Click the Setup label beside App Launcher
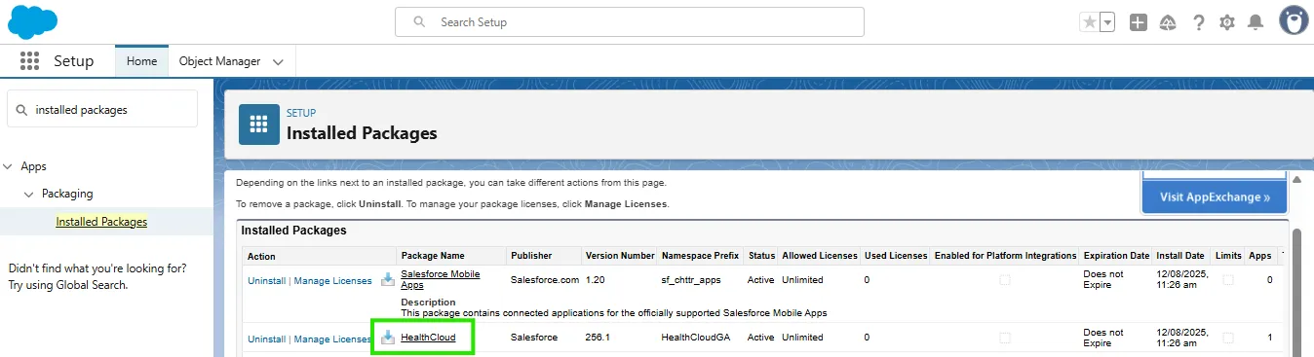1314x357 pixels. pyautogui.click(x=74, y=60)
